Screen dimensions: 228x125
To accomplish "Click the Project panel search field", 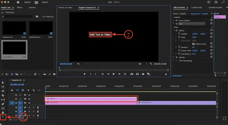I will coord(18,16).
